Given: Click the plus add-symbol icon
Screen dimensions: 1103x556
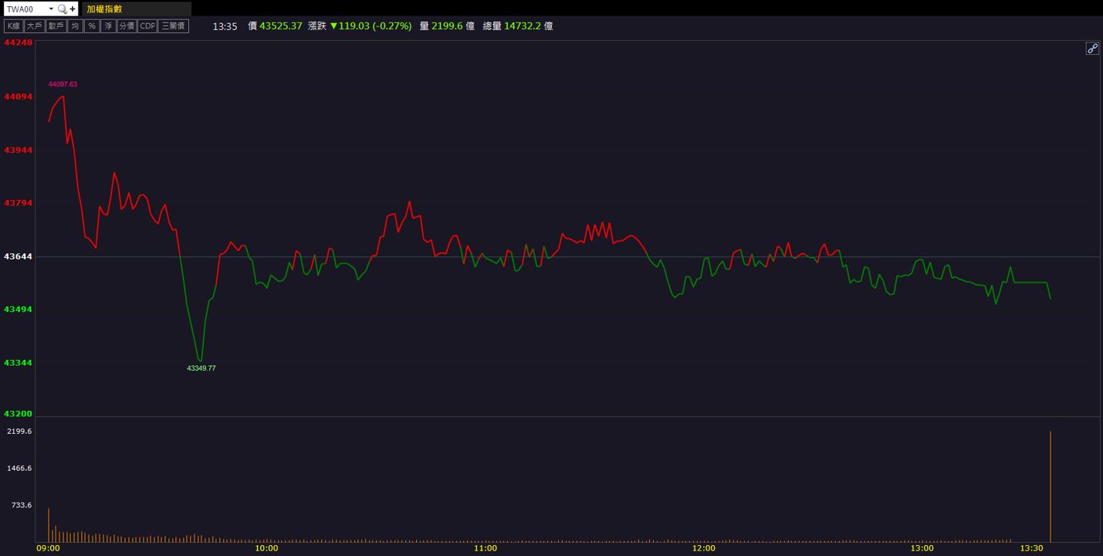Looking at the screenshot, I should (73, 9).
